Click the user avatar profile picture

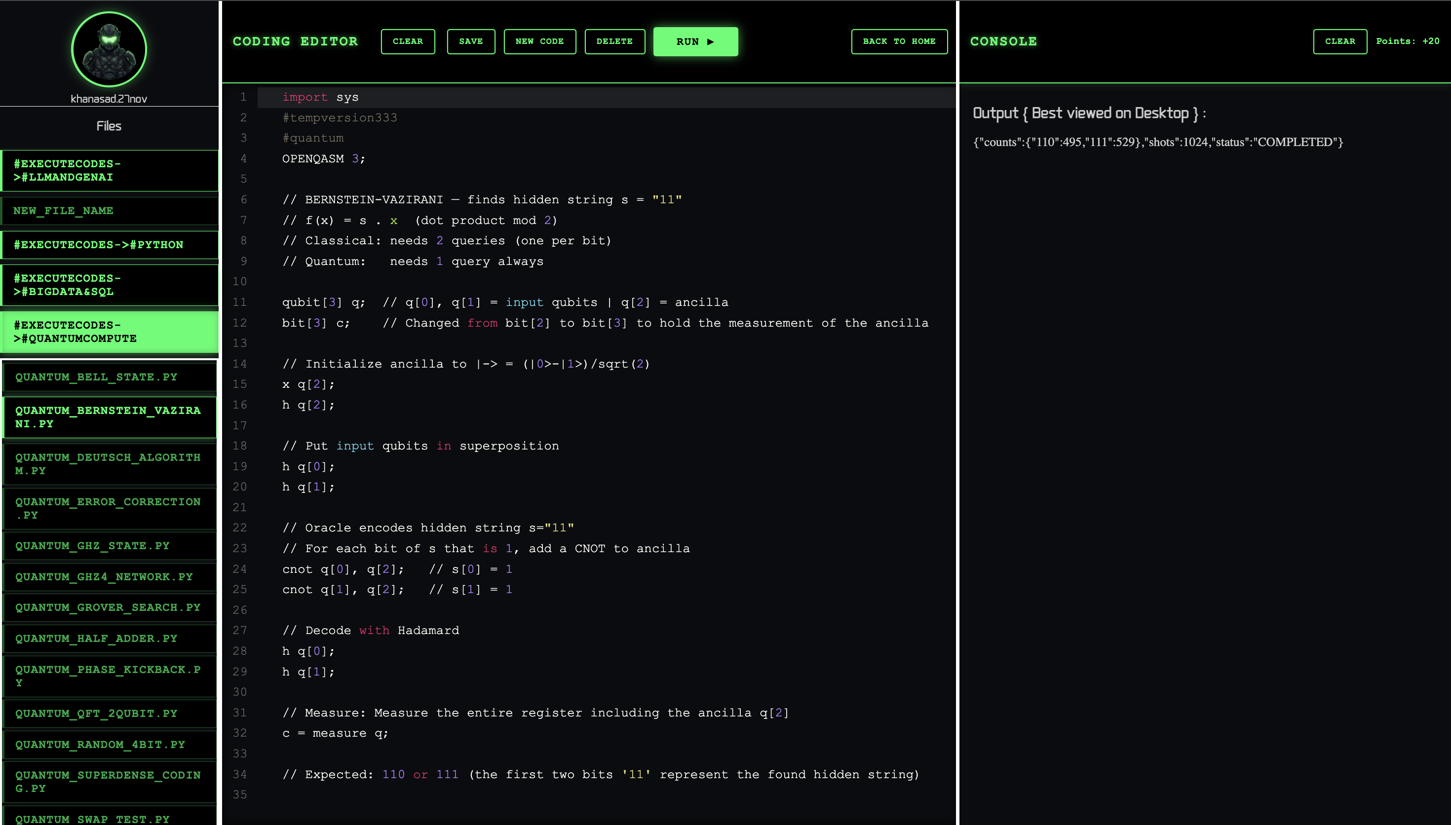109,49
